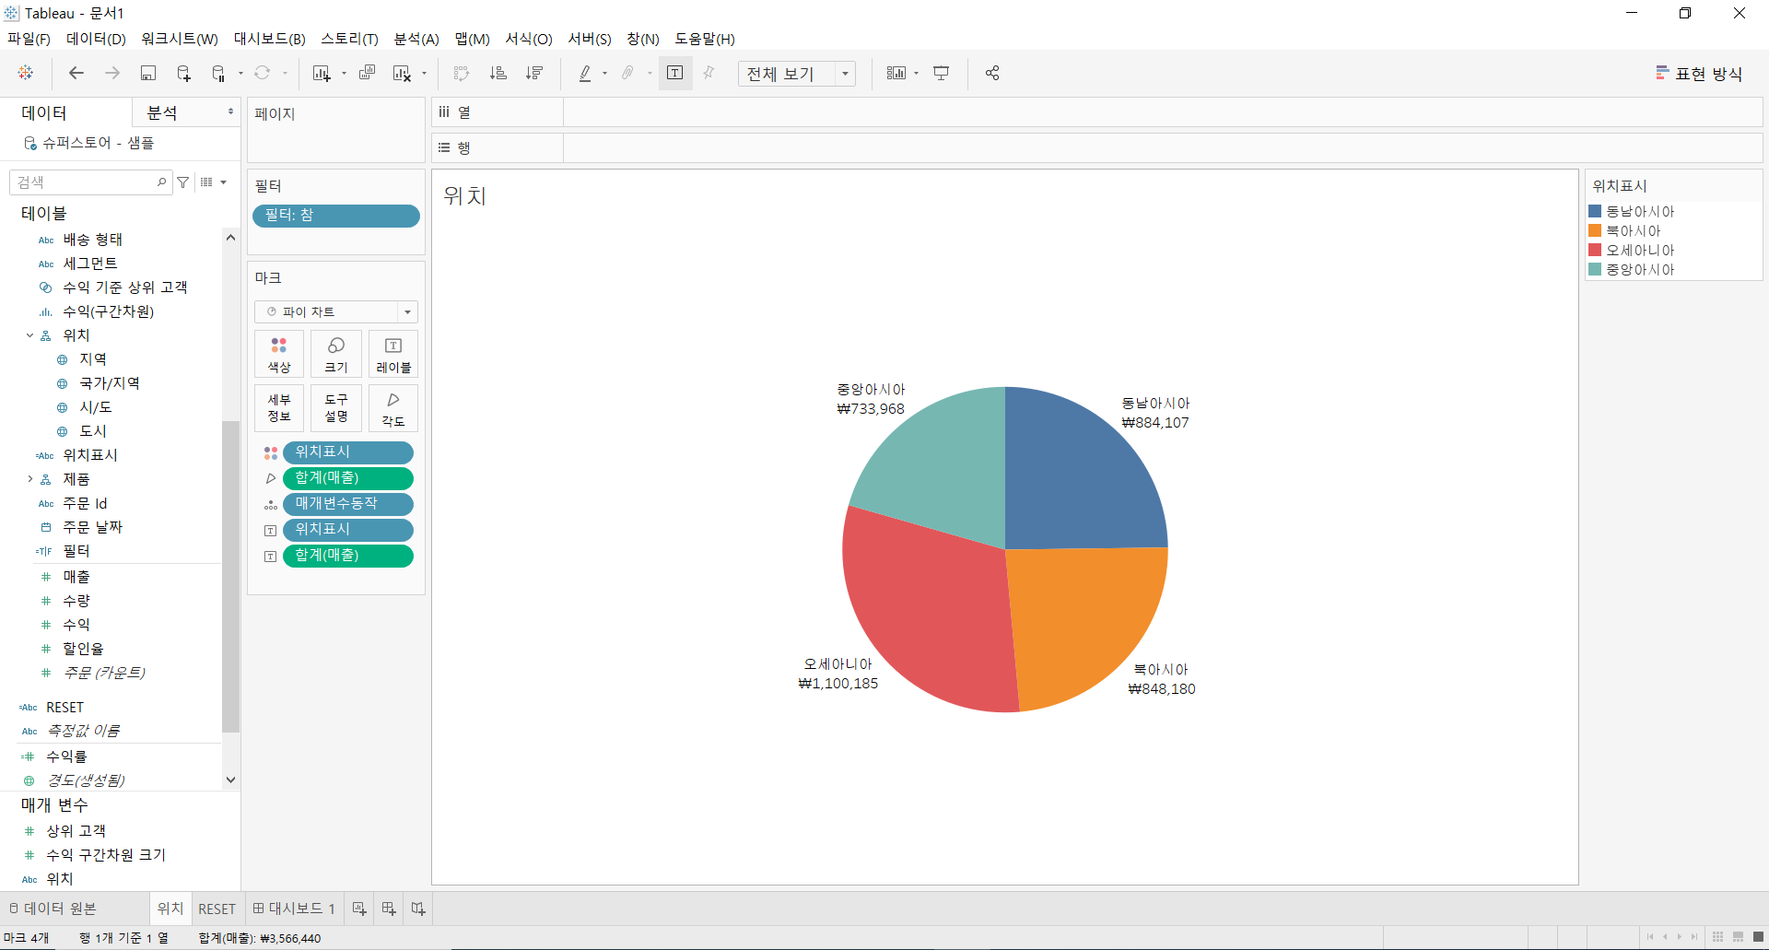The width and height of the screenshot is (1769, 950).
Task: Click the share workbook icon
Action: tap(992, 73)
